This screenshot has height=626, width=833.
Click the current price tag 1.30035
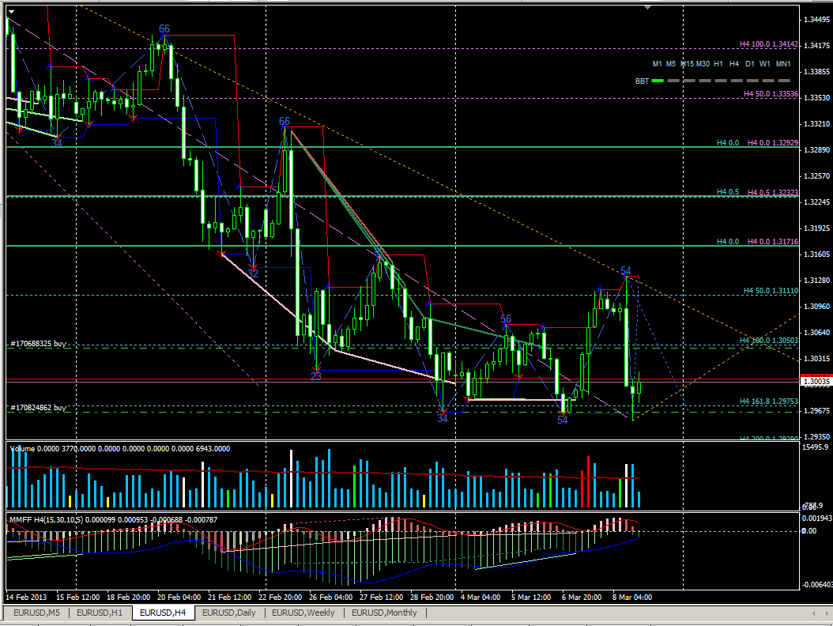tap(816, 381)
